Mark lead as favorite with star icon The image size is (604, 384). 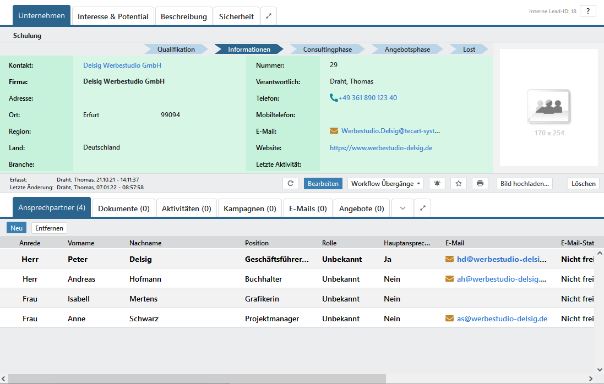tap(458, 184)
